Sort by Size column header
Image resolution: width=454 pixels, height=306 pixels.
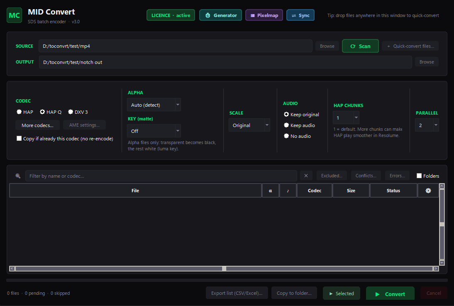pos(351,191)
